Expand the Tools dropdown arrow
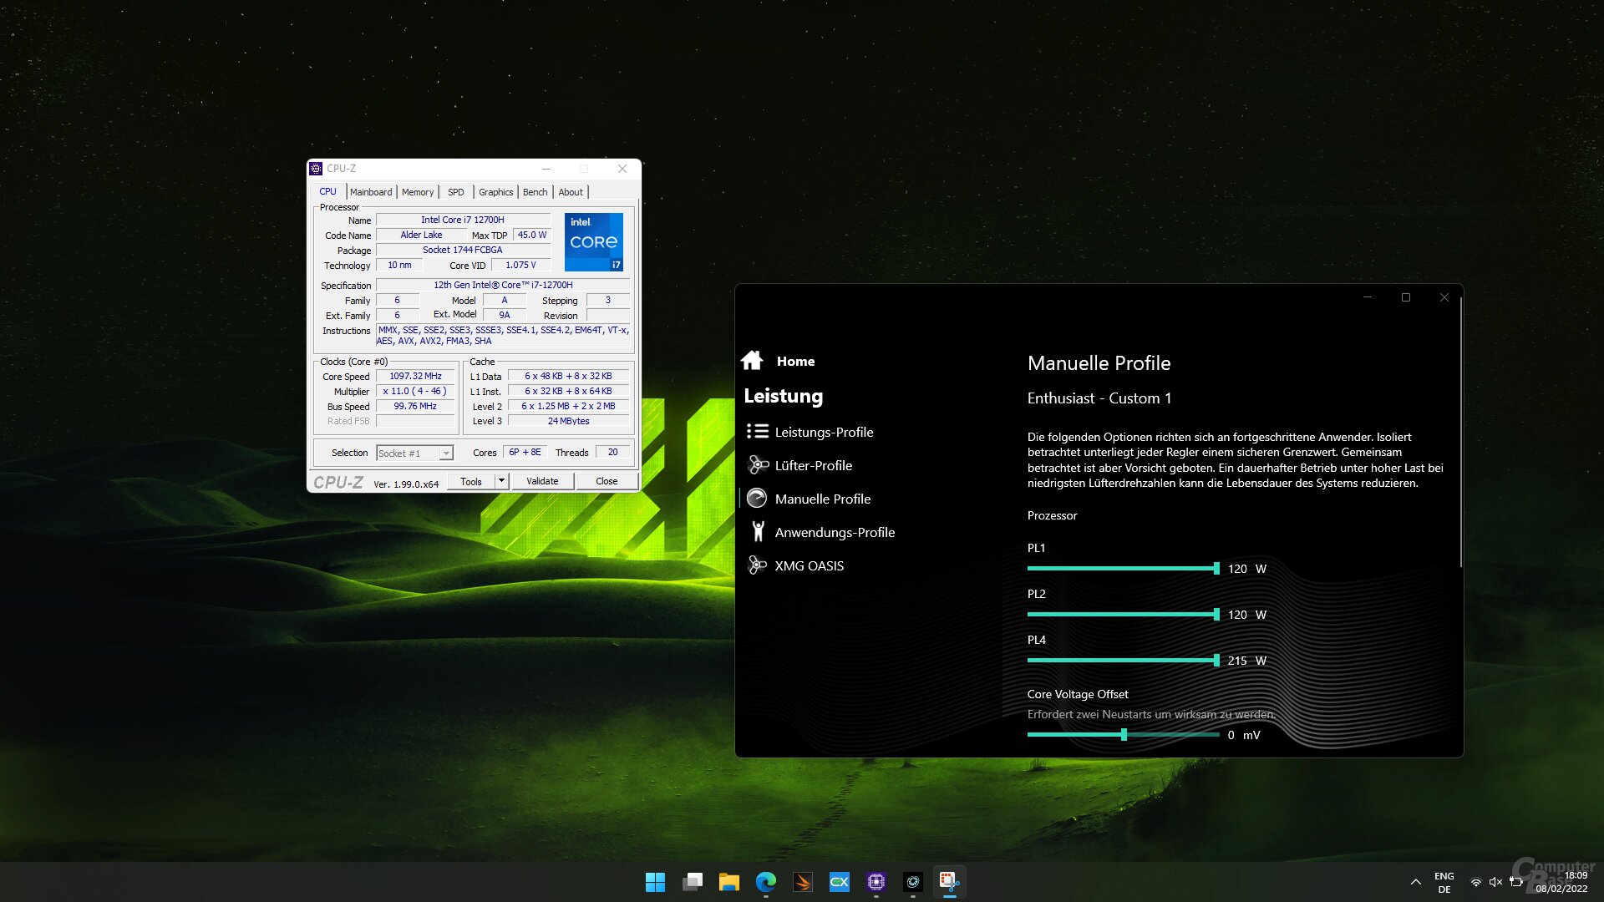The image size is (1604, 902). [501, 481]
